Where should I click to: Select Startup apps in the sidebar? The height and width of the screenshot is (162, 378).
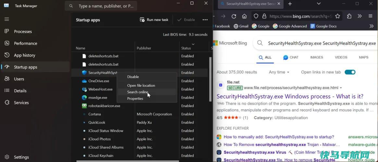tap(35, 67)
